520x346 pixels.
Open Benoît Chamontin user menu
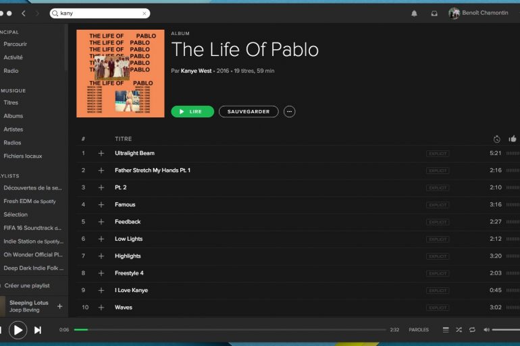[x=478, y=13]
